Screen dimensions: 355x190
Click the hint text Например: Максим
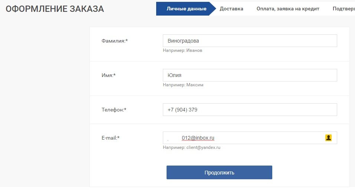183,85
